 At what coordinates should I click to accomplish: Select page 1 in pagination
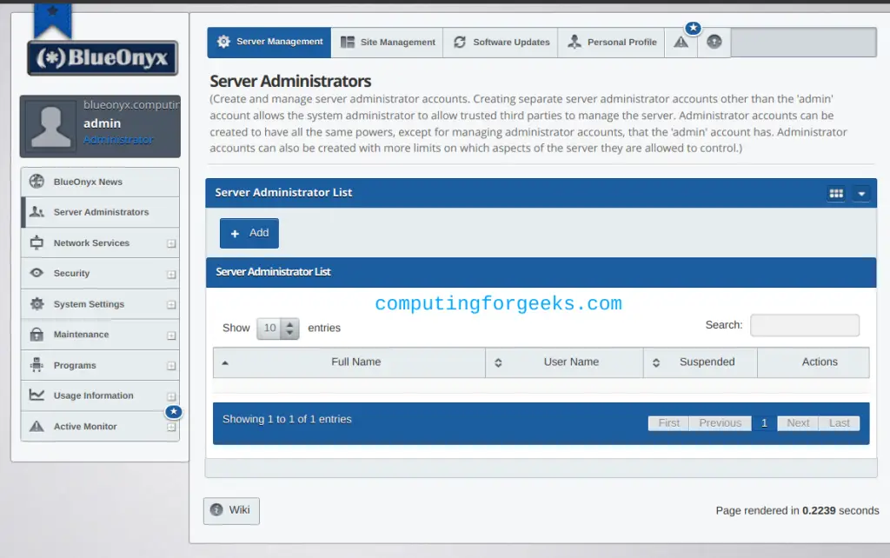[x=764, y=423]
